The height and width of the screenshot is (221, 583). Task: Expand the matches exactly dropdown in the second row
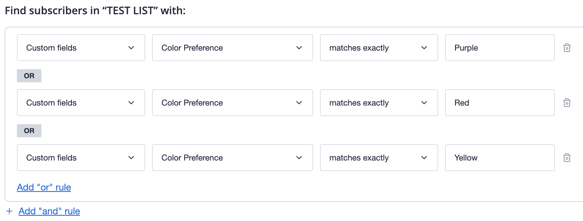tap(379, 103)
